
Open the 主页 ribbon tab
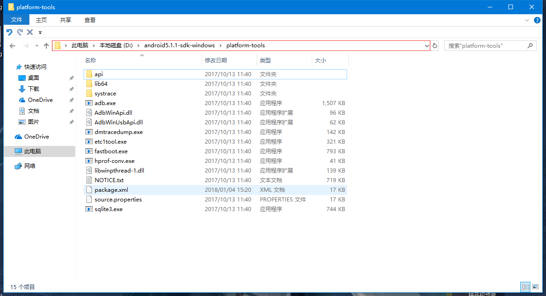tap(41, 20)
